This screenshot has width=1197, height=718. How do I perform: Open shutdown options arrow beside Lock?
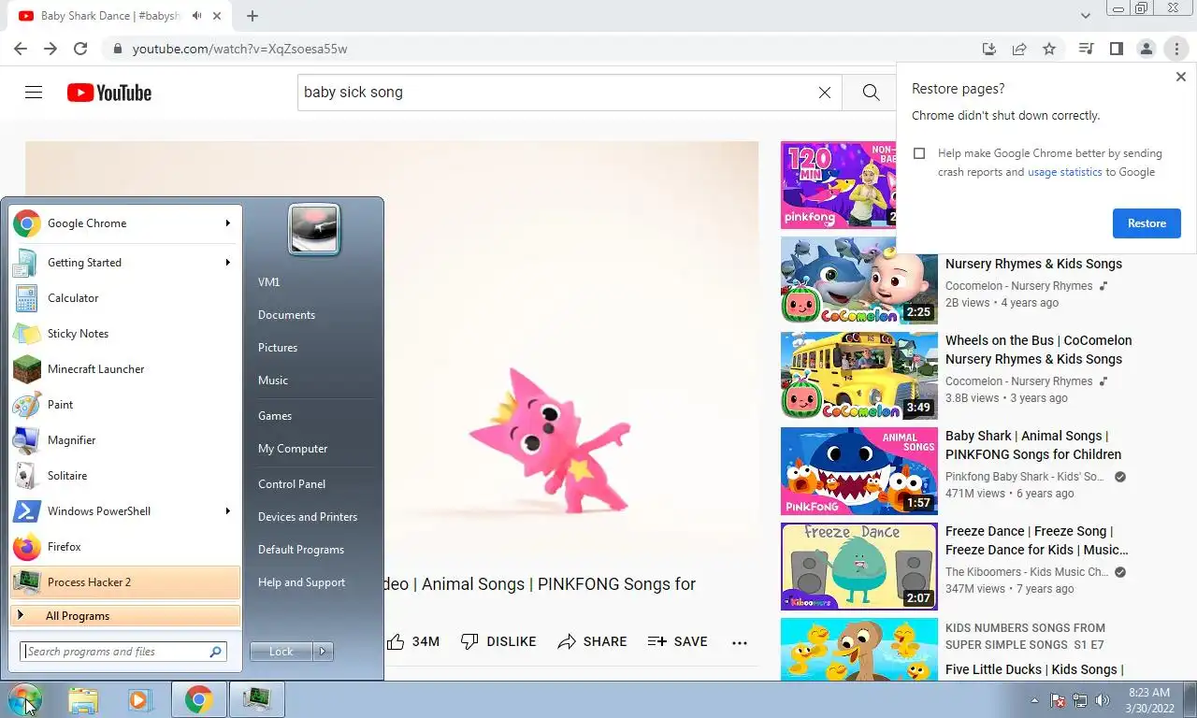click(x=324, y=652)
